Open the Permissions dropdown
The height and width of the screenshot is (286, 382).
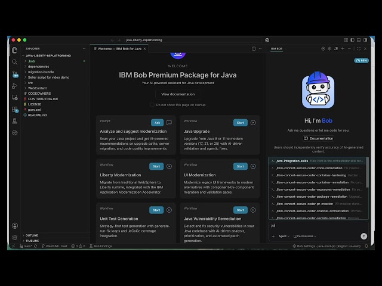tap(305, 236)
